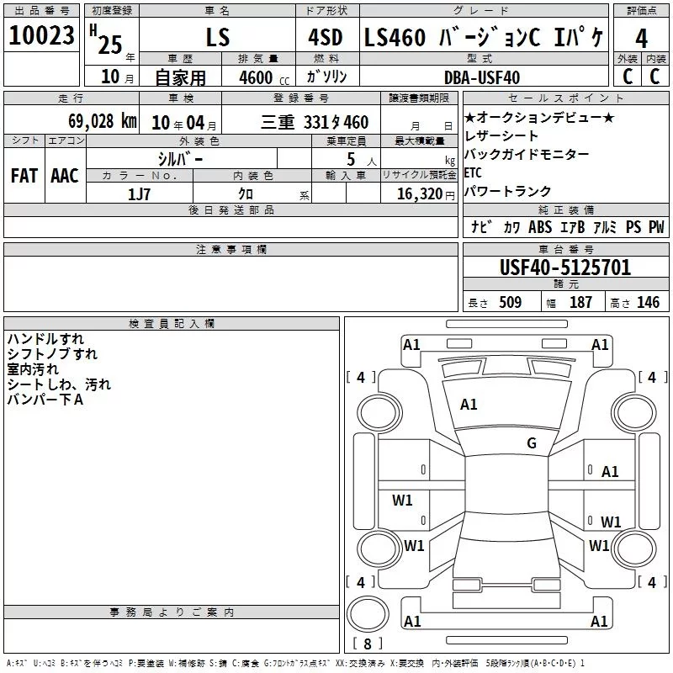Click the 事務局よりご案内 header
Viewport: 673px width, 673px height.
[172, 612]
